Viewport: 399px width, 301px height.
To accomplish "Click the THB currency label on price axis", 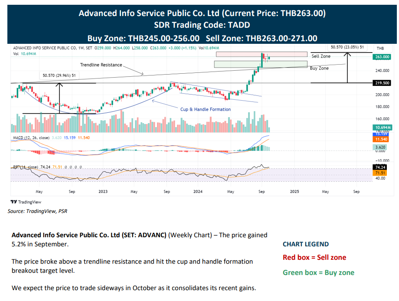I will [x=380, y=48].
